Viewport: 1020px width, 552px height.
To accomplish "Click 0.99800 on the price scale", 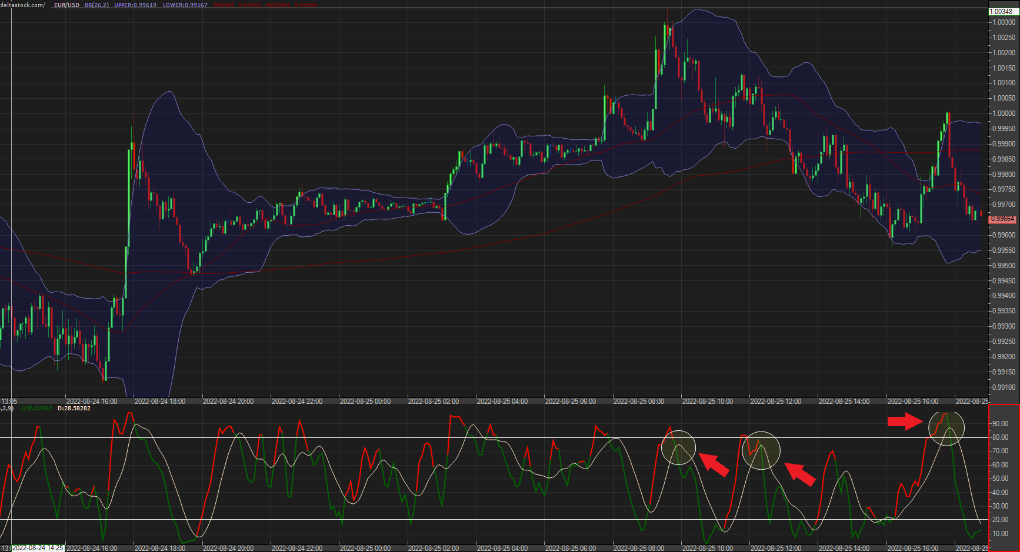I will [x=1004, y=174].
